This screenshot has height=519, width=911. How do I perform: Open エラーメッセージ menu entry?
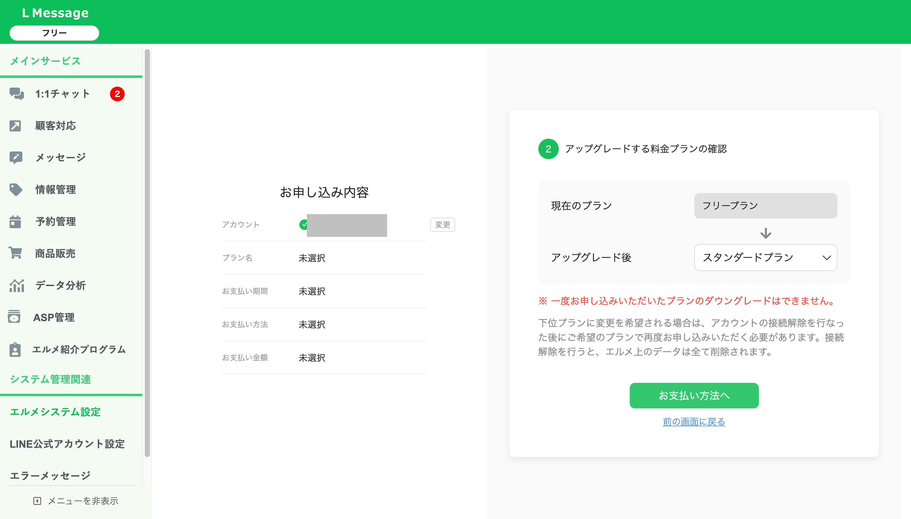click(50, 476)
